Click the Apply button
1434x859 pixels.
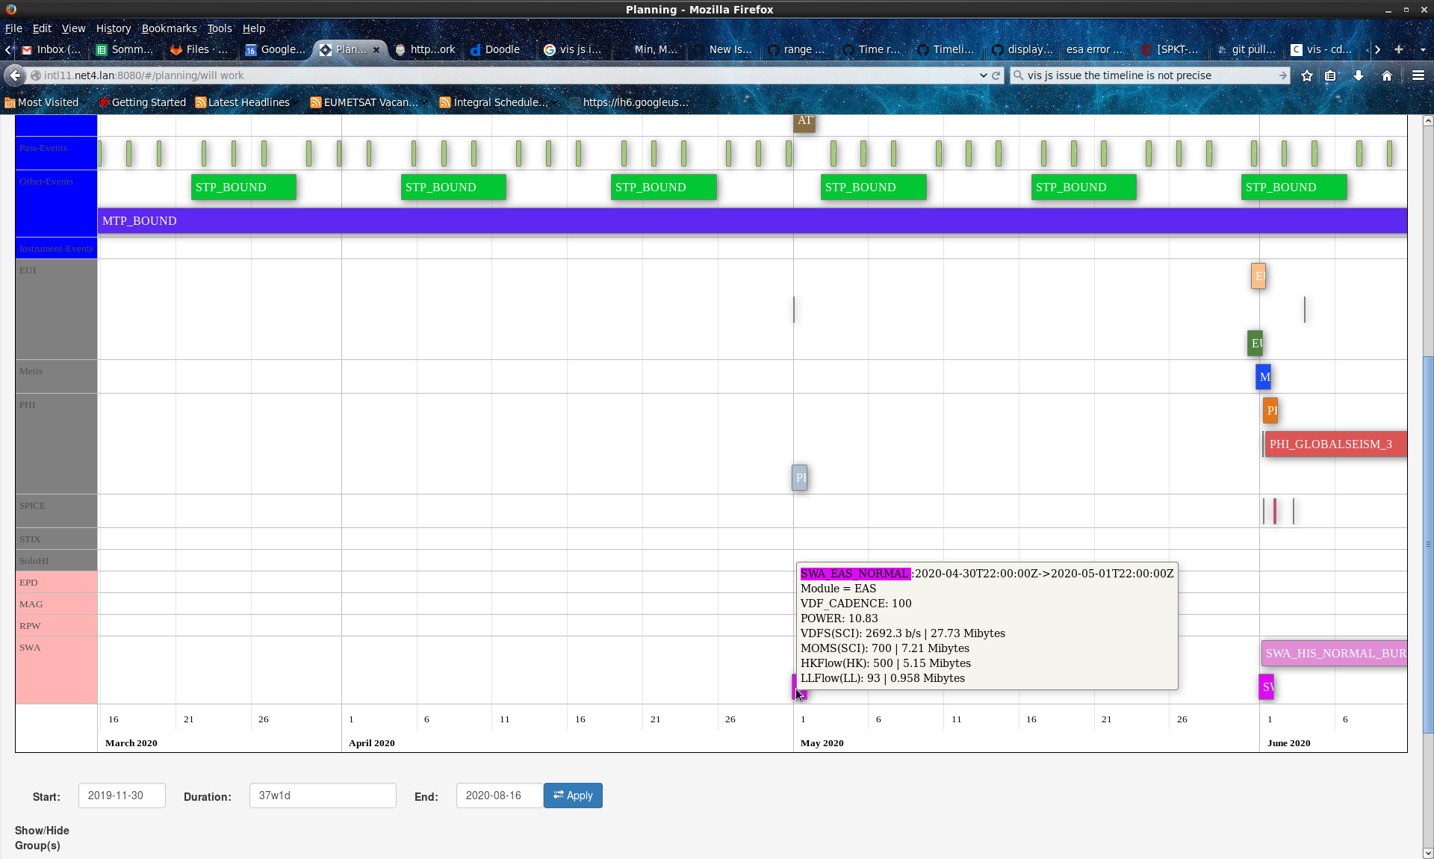pos(573,796)
